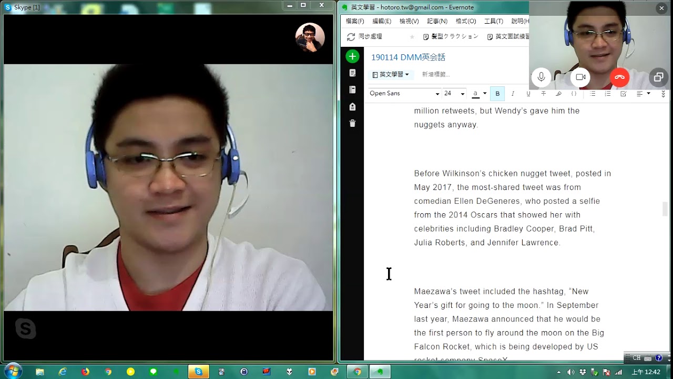Open the tags sidebar icon in Evernote
The image size is (673, 379).
352,107
